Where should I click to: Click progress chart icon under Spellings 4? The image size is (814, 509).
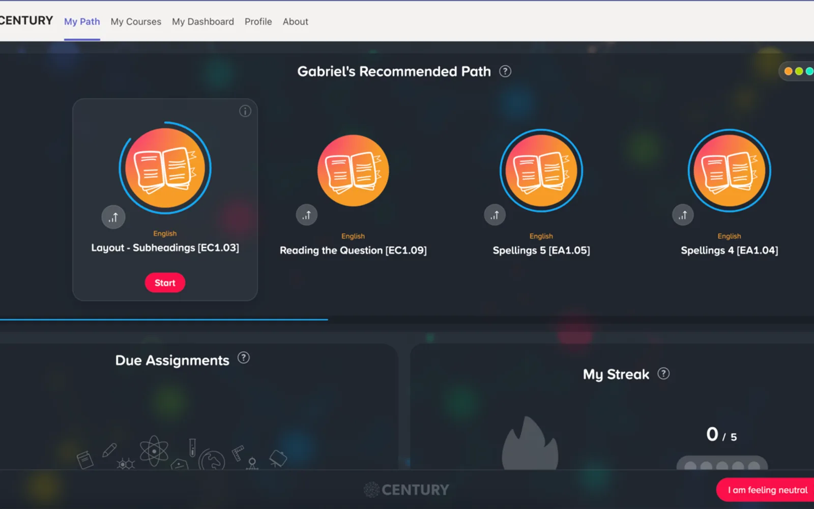683,215
